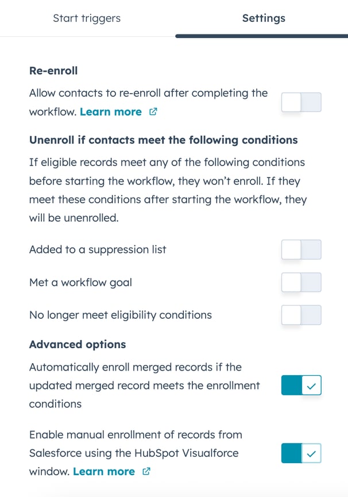Enable unenrollment when a workflow goal is met
348x497 pixels.
pyautogui.click(x=301, y=282)
